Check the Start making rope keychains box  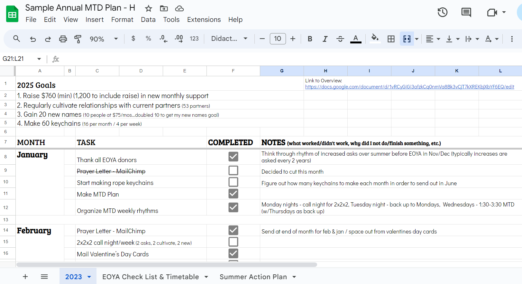pos(233,182)
